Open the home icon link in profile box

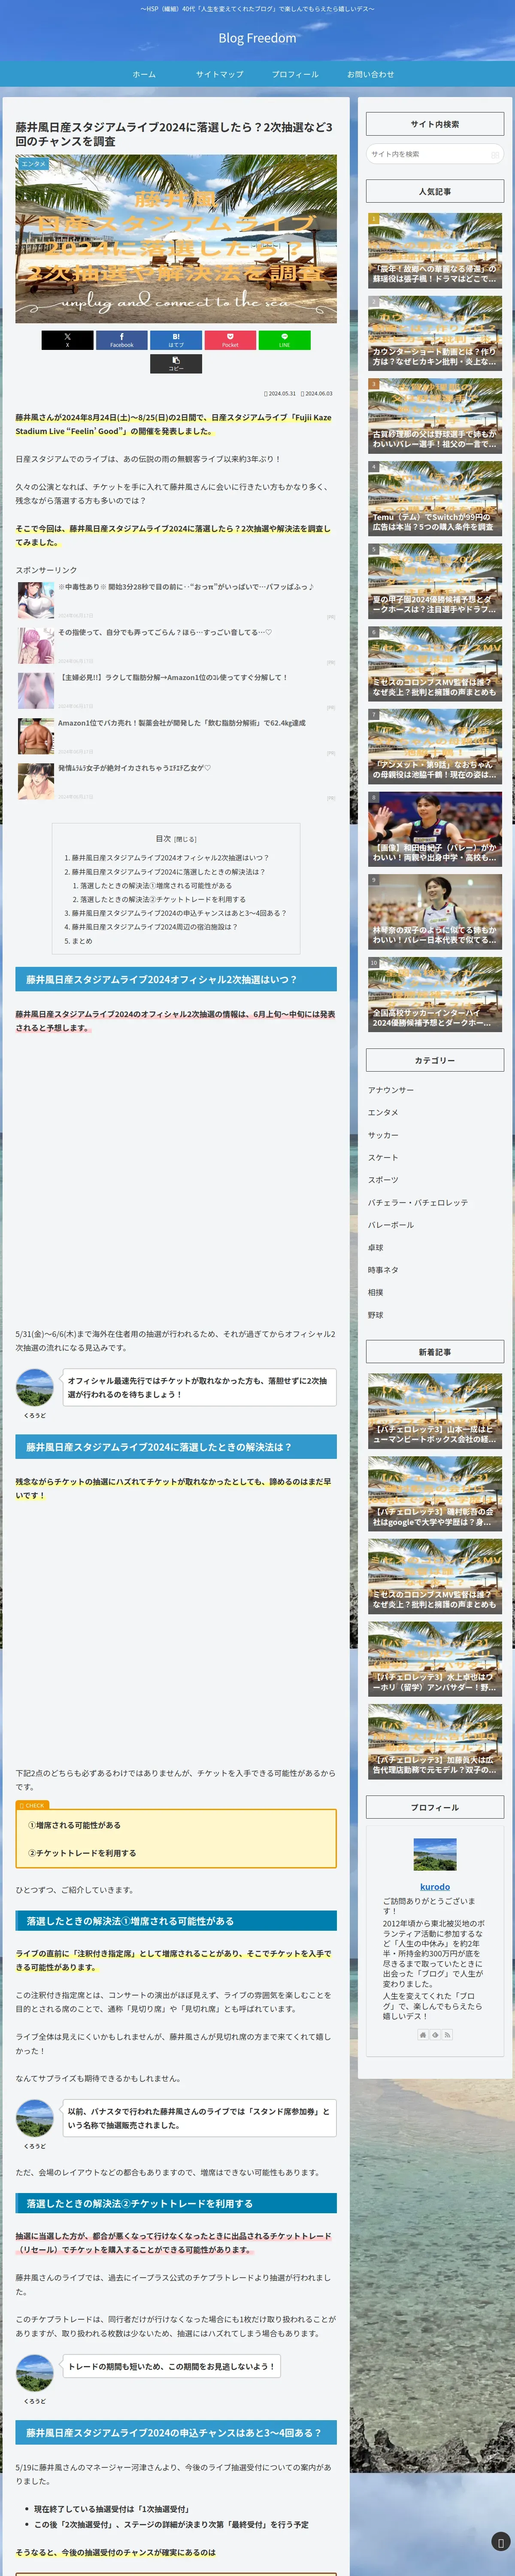coord(423,2035)
